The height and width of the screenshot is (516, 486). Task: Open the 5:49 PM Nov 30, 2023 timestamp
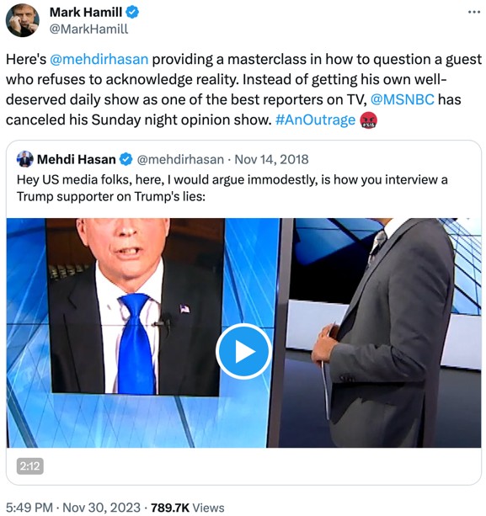tap(73, 507)
